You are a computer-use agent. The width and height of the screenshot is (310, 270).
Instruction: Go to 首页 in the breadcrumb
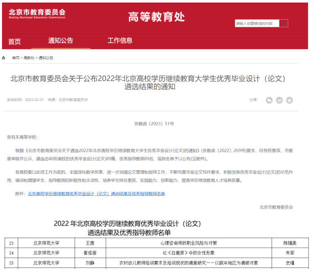tap(16, 58)
